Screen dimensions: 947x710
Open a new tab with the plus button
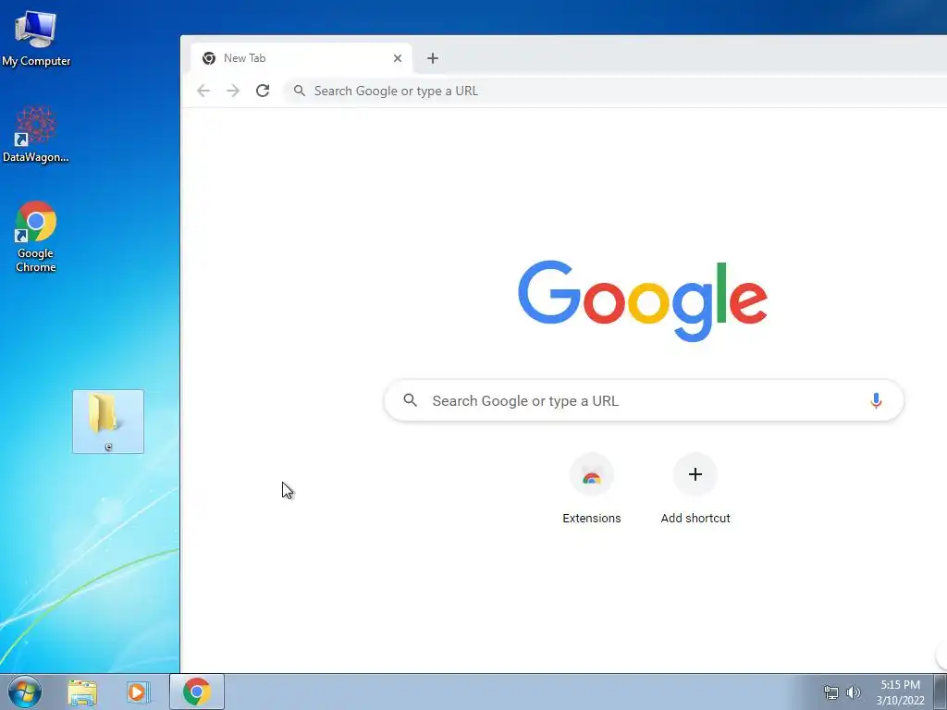(x=433, y=58)
